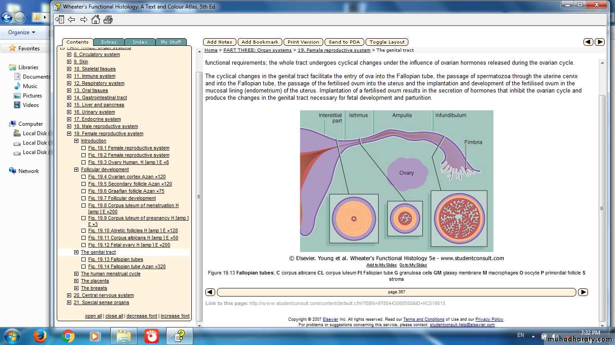
Task: Go to Home using the house icon
Action: (95, 19)
